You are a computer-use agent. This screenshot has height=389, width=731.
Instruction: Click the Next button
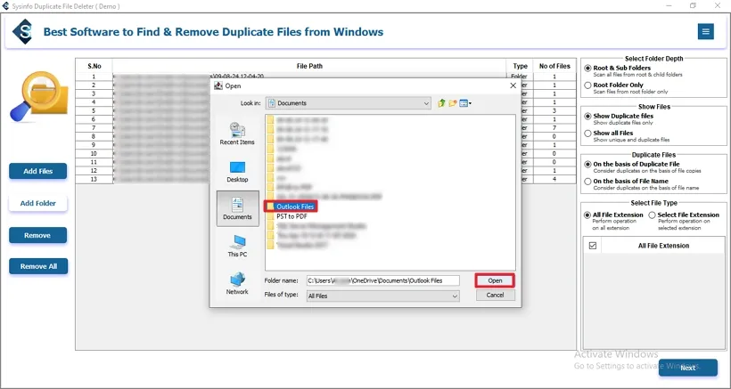tap(688, 368)
